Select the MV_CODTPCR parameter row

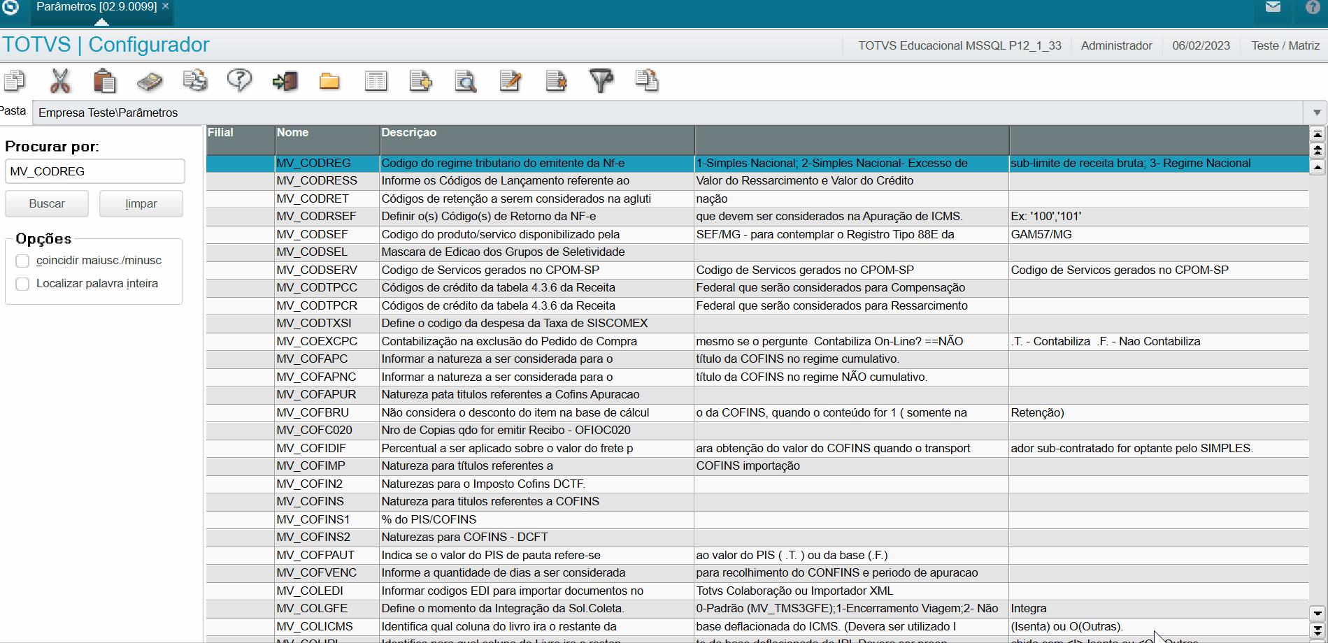point(757,306)
